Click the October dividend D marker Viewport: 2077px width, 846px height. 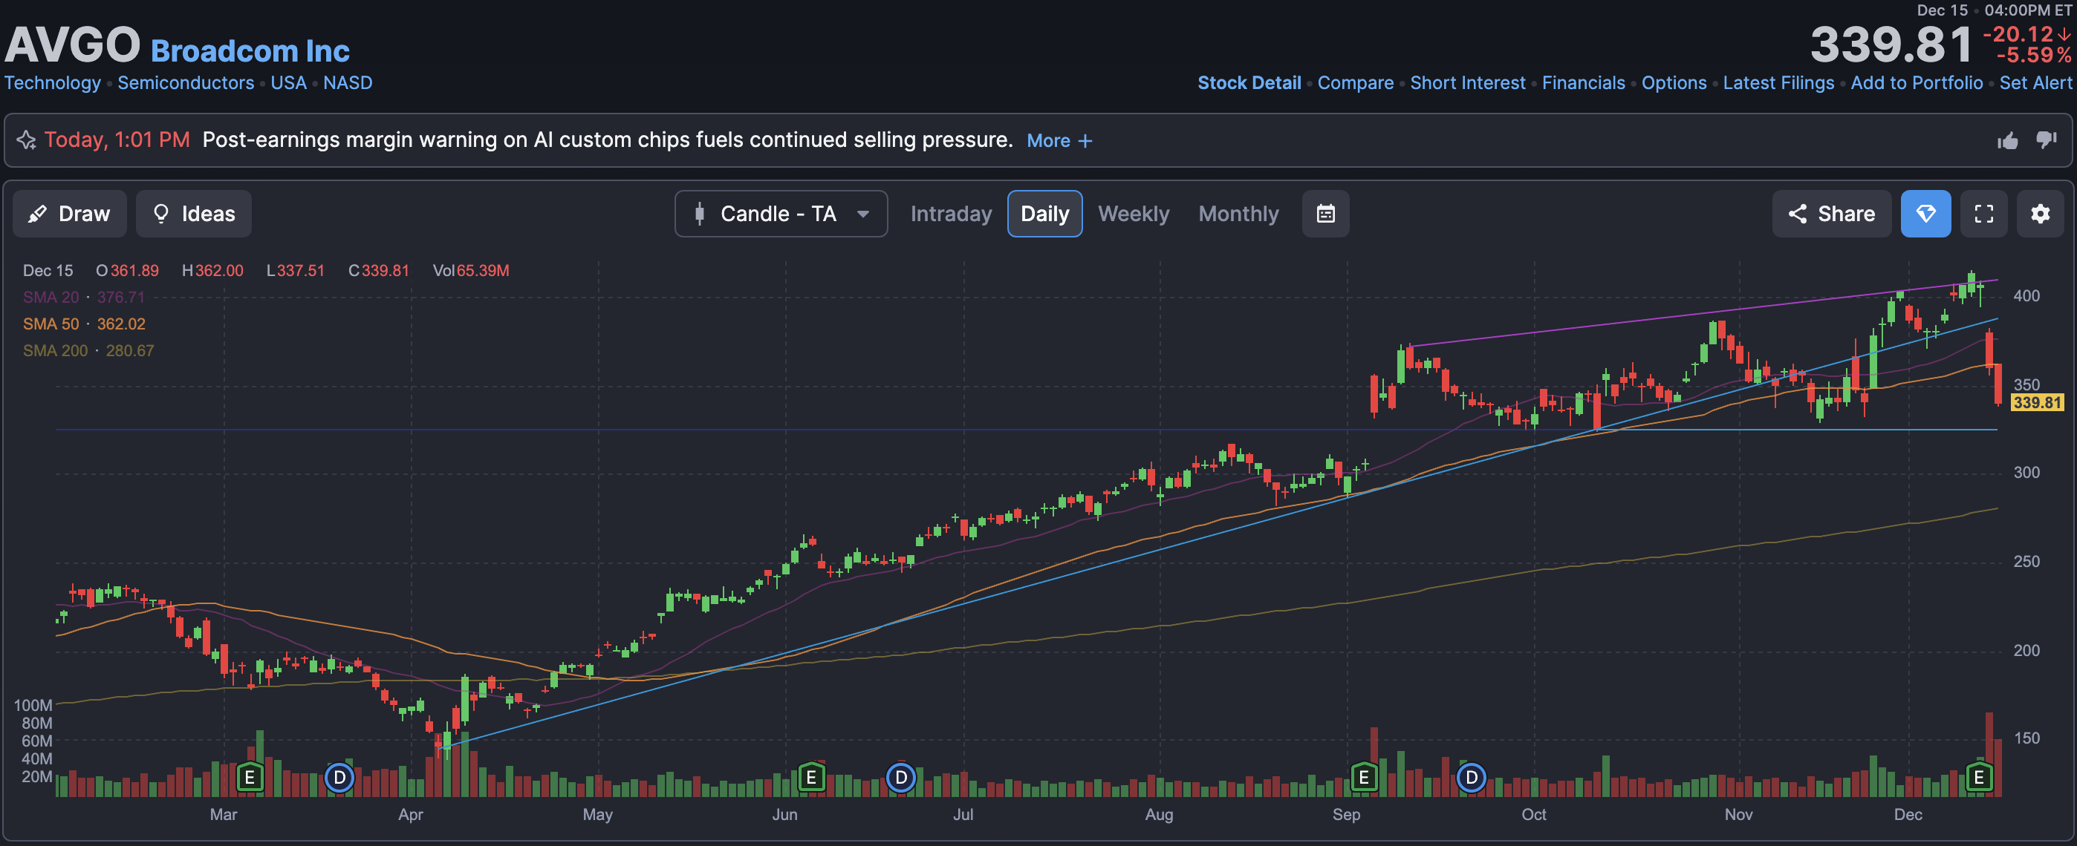(1471, 778)
